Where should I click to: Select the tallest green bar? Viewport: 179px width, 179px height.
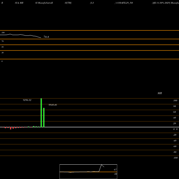click(x=41, y=113)
